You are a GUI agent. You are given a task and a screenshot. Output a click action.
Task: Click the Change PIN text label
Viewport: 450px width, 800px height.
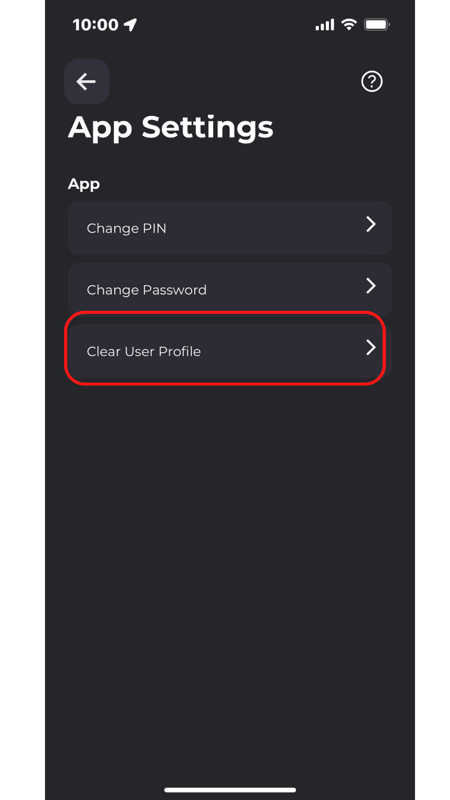[x=127, y=228]
